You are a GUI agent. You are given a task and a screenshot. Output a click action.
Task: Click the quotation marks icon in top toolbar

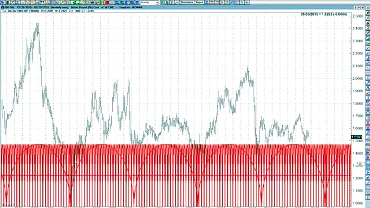[x=42, y=2]
